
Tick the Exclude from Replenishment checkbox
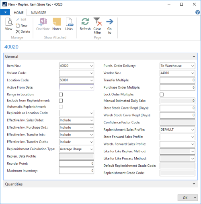61,101
